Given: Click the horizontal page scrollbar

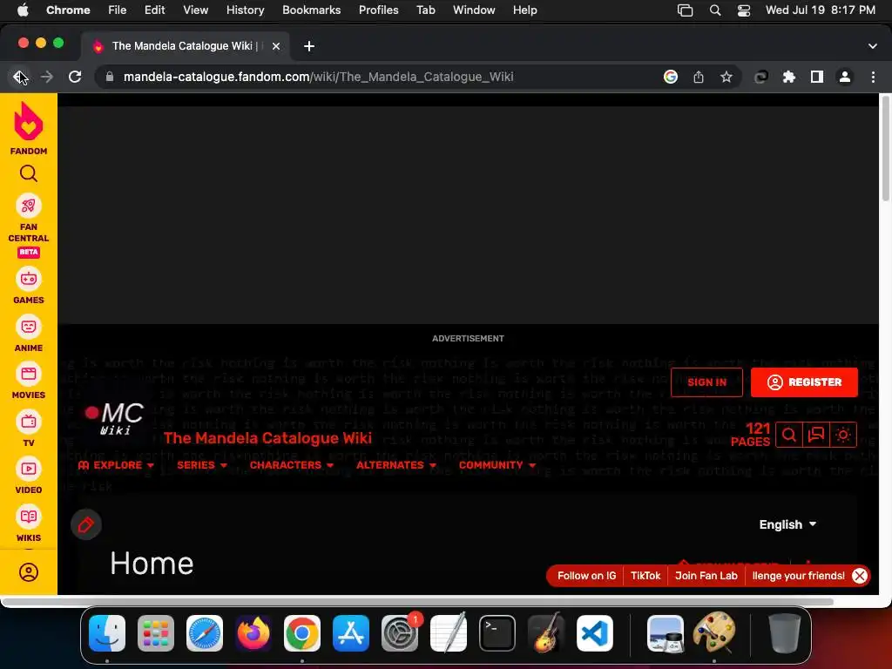Looking at the screenshot, I should pos(418,601).
